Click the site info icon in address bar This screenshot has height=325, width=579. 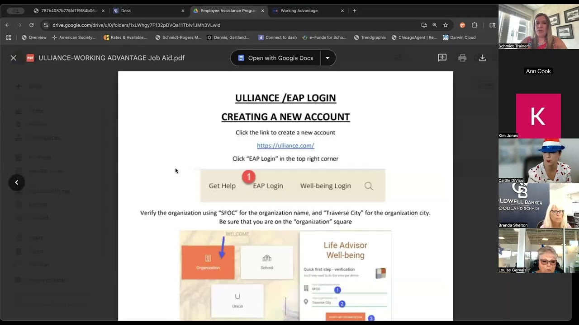pos(46,25)
